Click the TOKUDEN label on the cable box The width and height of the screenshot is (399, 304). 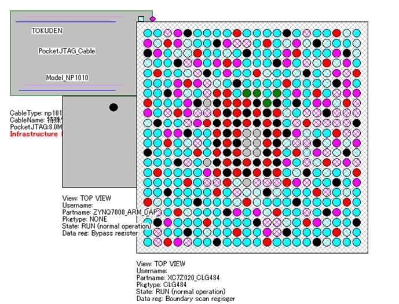(47, 30)
